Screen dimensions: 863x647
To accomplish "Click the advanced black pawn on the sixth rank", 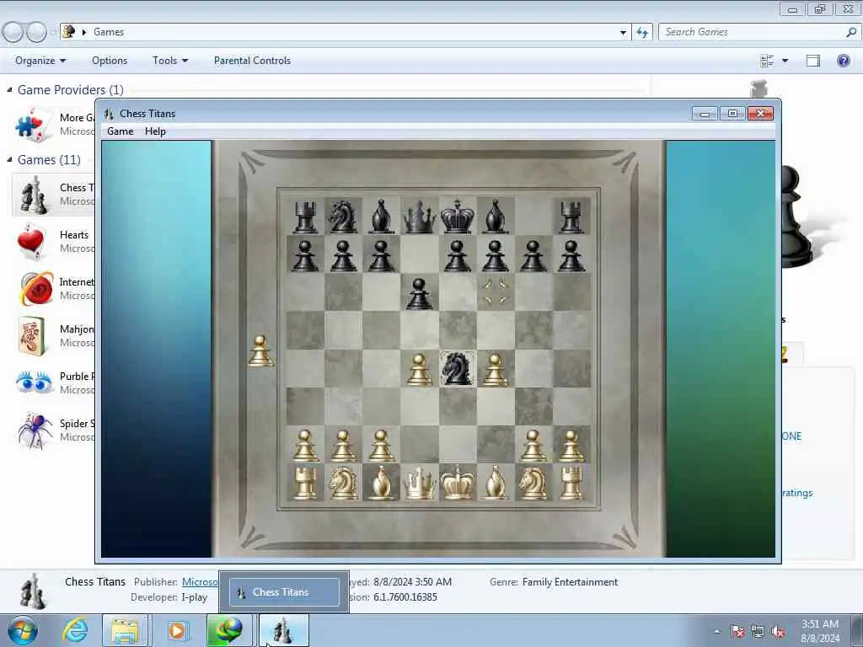I will click(420, 293).
